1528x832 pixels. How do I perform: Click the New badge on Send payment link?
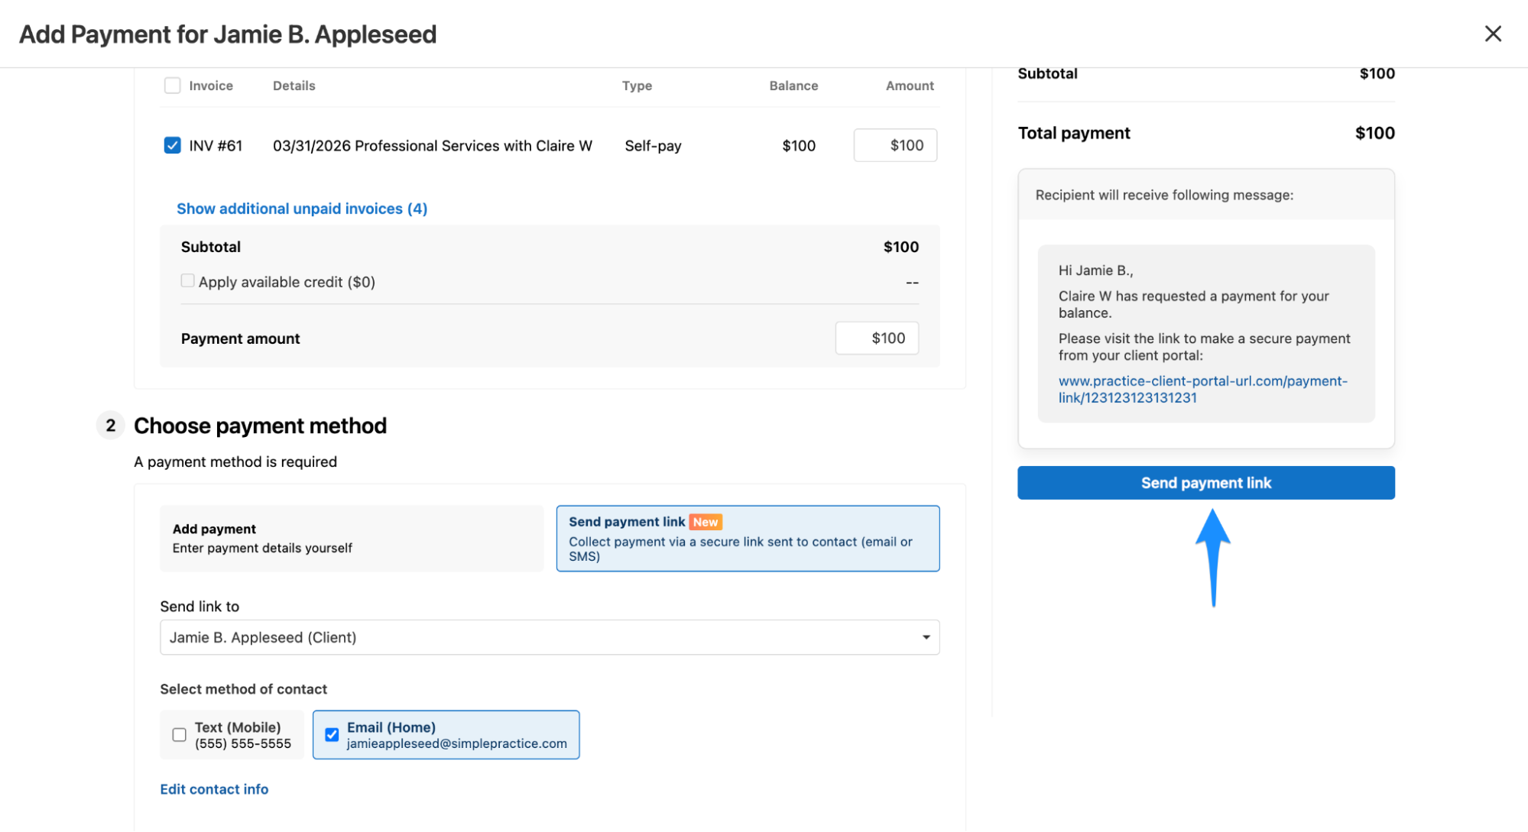(706, 522)
